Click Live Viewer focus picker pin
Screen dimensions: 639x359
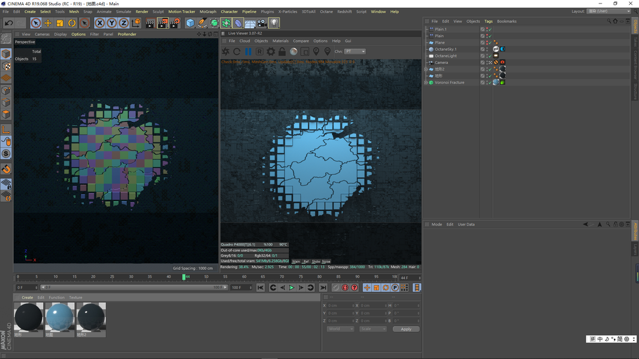click(x=316, y=51)
